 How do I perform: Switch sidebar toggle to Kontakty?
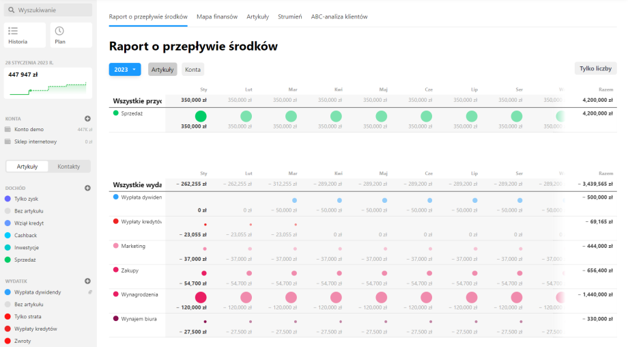69,167
